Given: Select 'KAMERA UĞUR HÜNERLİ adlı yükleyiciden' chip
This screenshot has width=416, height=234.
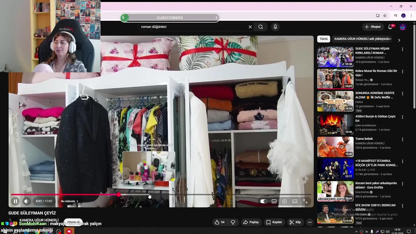Looking at the screenshot, I should click(363, 39).
